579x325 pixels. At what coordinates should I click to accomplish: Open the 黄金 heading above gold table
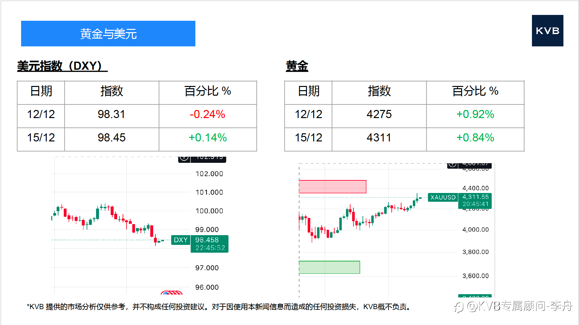coord(297,66)
